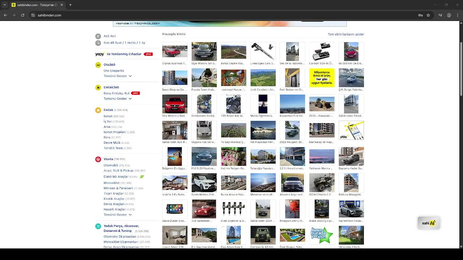Click red yeni badge next to Yenilenmiş Cihazlar

point(148,54)
